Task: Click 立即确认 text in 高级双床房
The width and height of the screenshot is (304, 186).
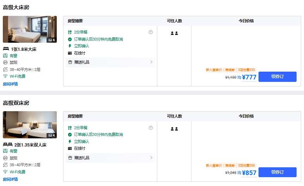Action: pos(81,142)
